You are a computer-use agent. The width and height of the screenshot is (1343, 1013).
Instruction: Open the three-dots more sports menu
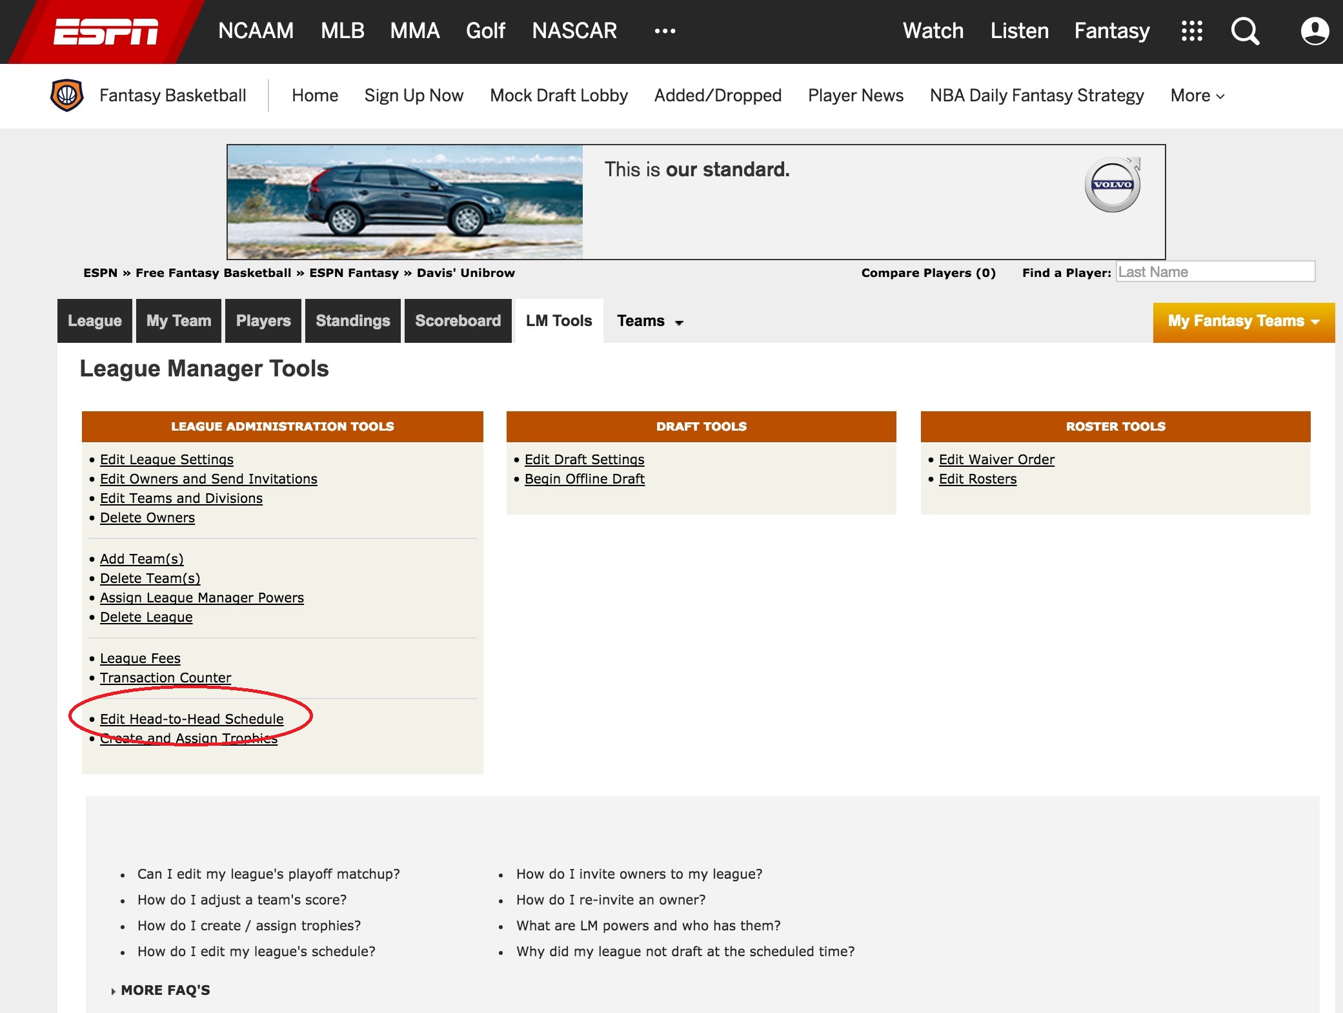click(x=665, y=31)
